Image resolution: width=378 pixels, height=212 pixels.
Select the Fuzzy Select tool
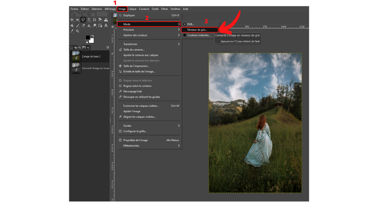(x=89, y=20)
